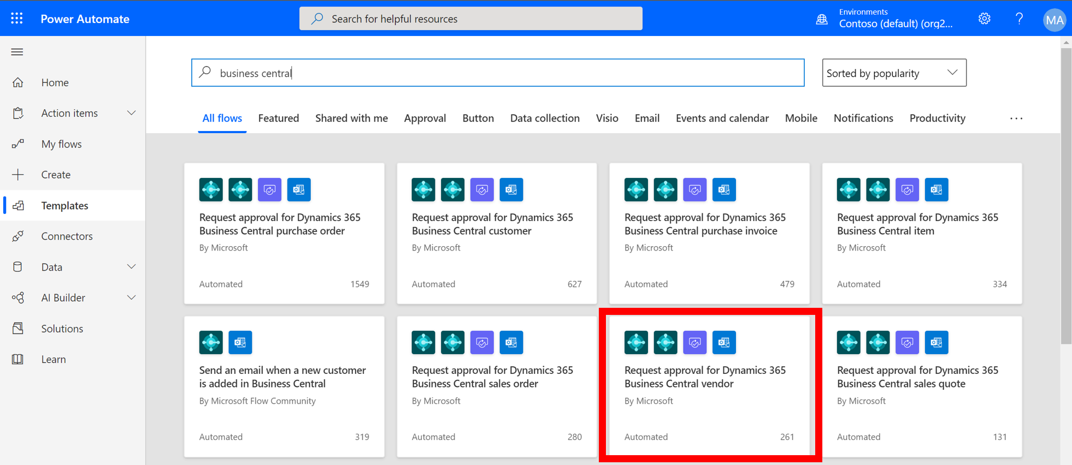The image size is (1072, 465).
Task: Expand the AI Builder chevron
Action: (132, 298)
